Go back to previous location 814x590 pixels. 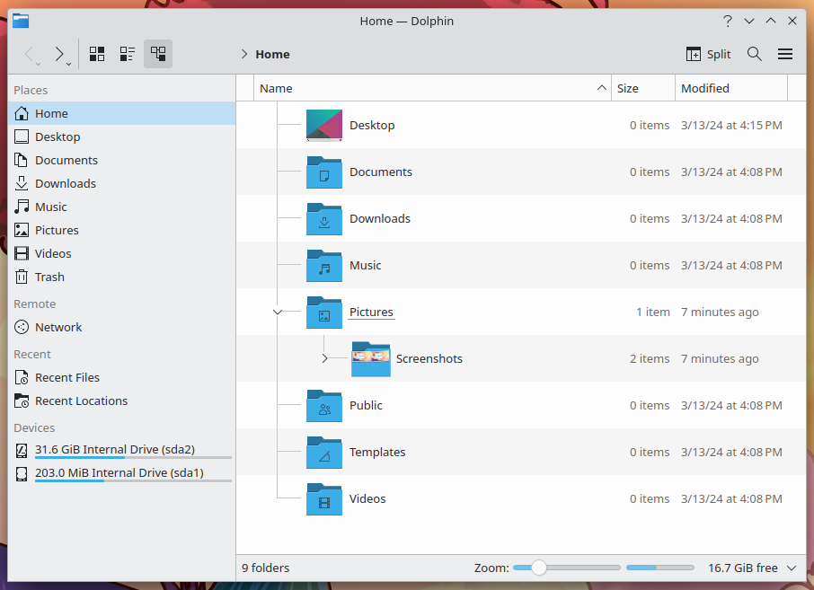[x=29, y=54]
